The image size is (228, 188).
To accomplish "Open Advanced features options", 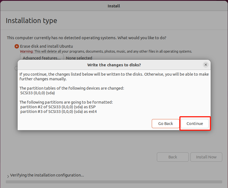I will coord(41,58).
